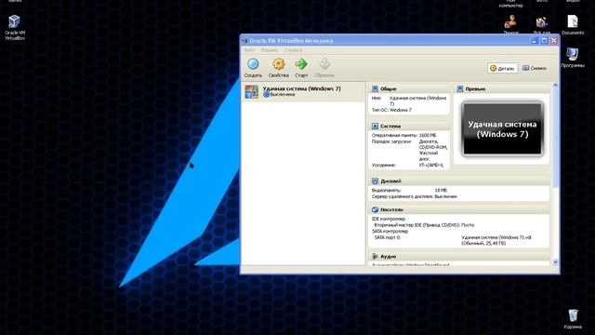Open the Система section header link
This screenshot has width=595, height=335.
tap(390, 126)
